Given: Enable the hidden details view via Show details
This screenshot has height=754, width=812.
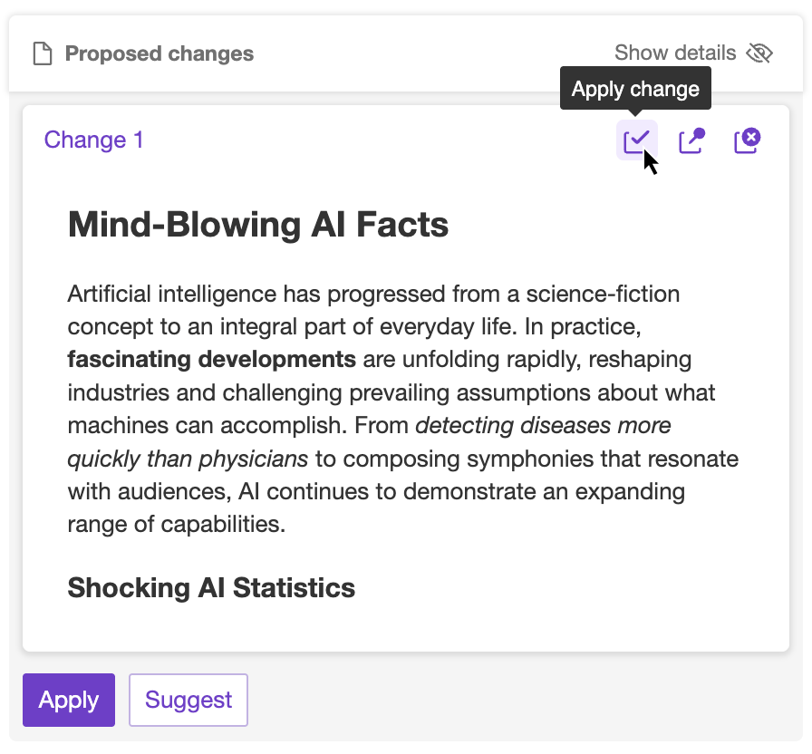Looking at the screenshot, I should 675,53.
